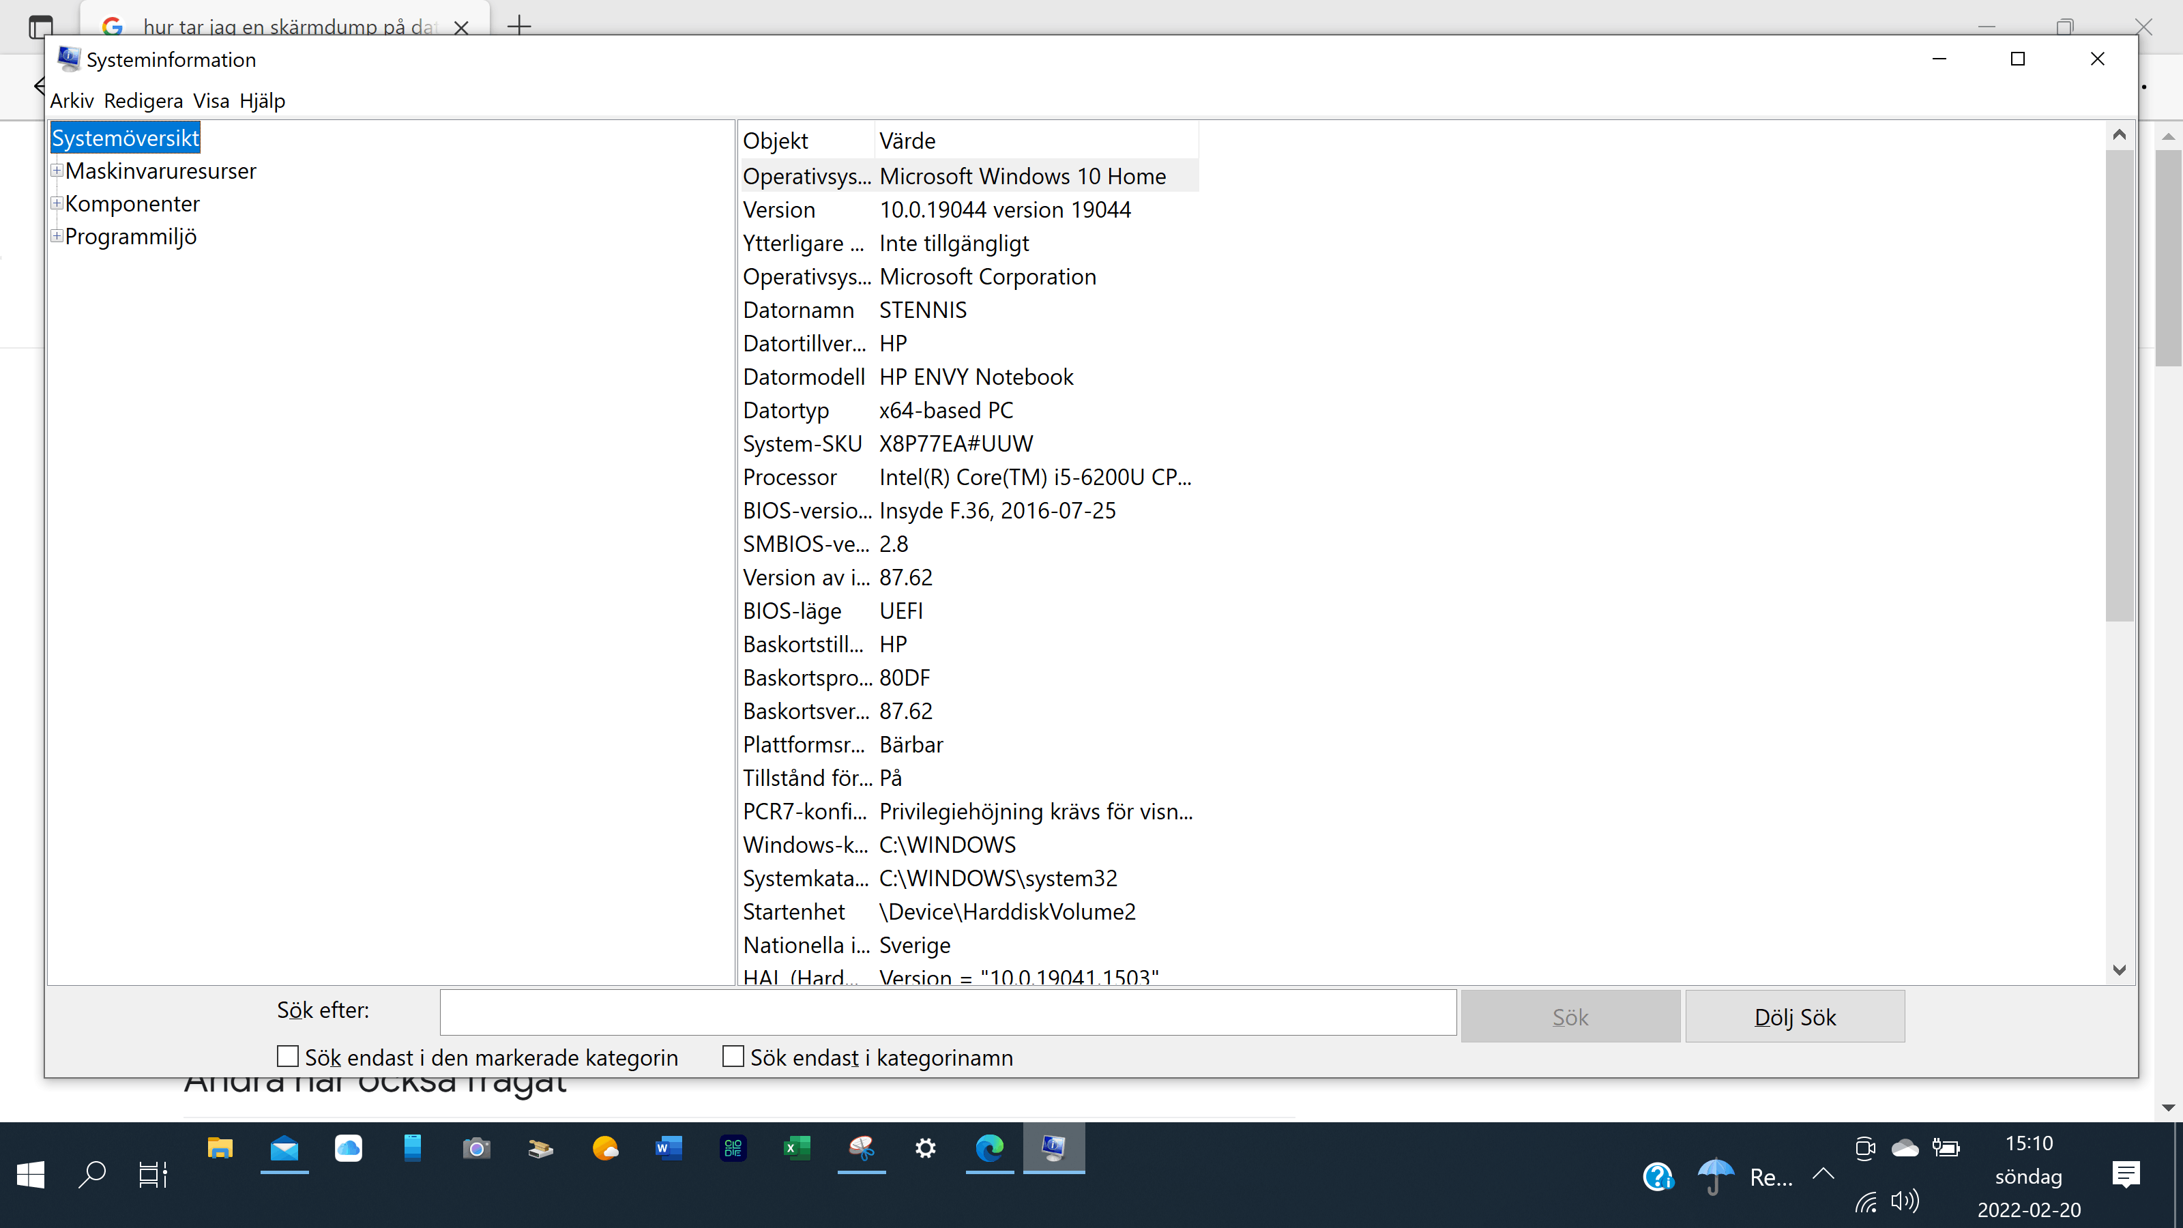Launch Word from the taskbar

[669, 1149]
